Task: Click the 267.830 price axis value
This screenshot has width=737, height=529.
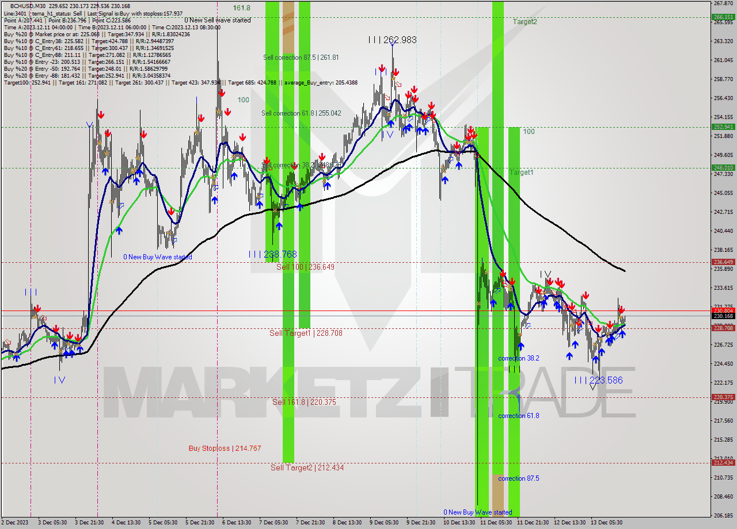Action: tap(724, 3)
